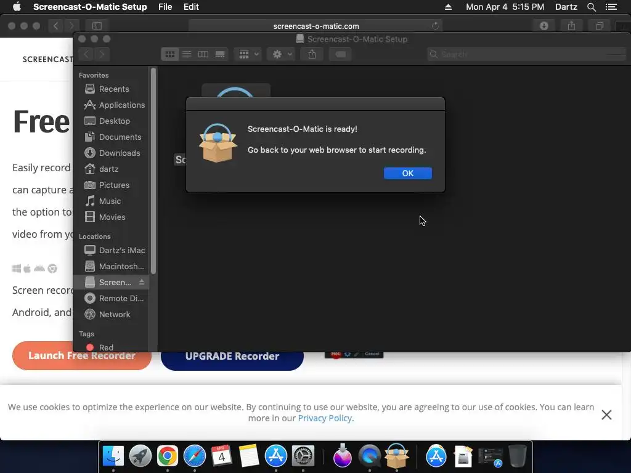Open the Finder group-by dropdown
This screenshot has height=473, width=631.
pyautogui.click(x=248, y=54)
